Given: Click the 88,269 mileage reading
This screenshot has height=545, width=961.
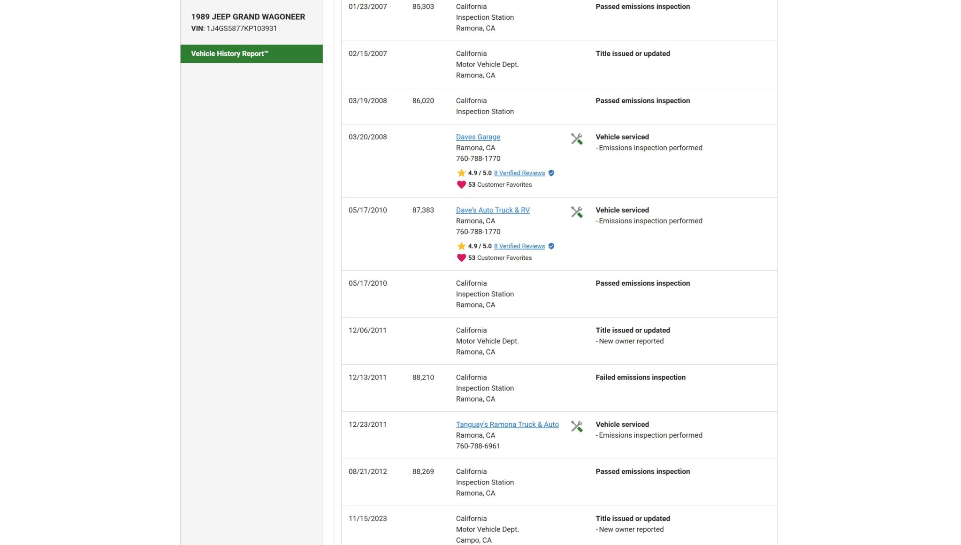Looking at the screenshot, I should click(x=423, y=472).
